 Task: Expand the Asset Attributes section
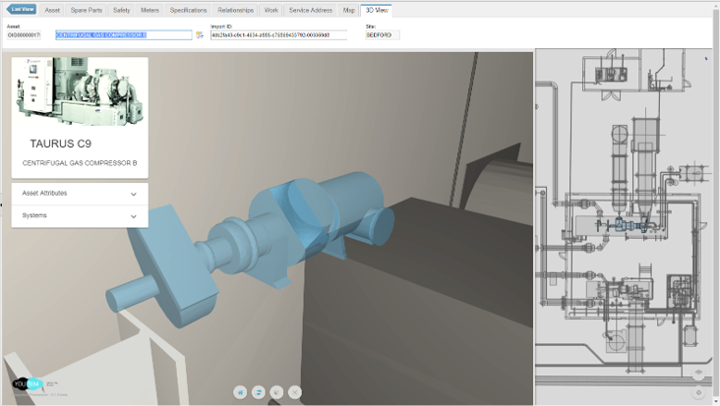[80, 194]
